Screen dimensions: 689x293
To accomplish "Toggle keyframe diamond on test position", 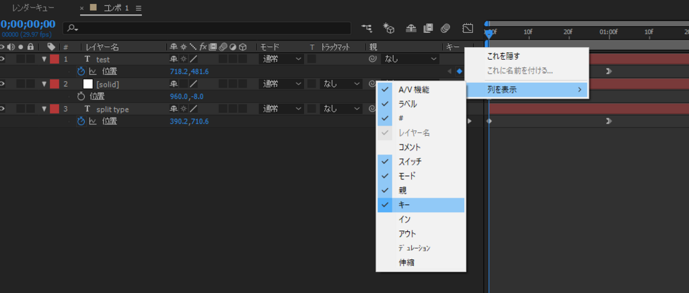I will point(459,71).
